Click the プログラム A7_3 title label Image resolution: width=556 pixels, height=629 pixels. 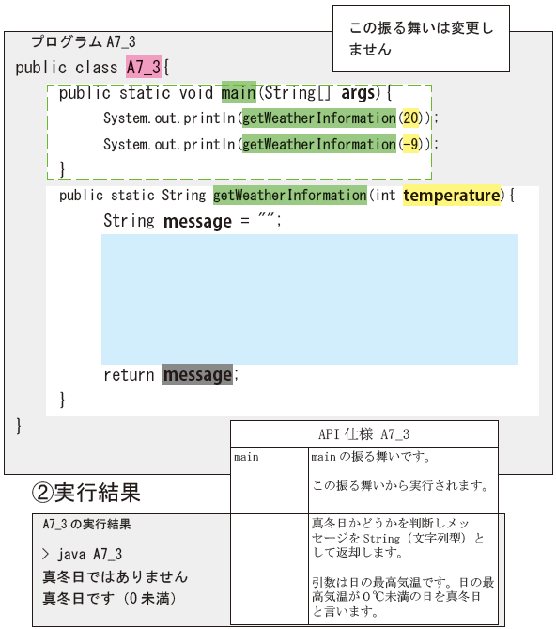coord(84,41)
